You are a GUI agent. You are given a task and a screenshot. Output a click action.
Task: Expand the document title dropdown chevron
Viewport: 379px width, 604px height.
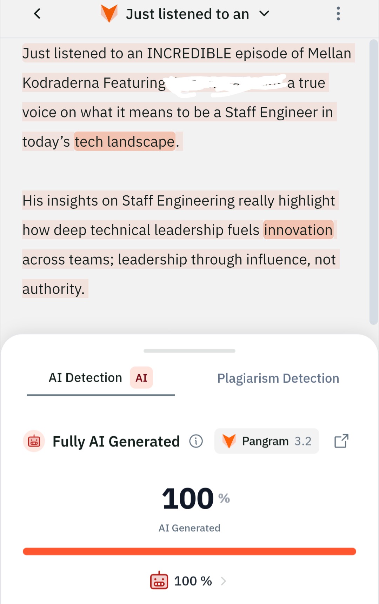(264, 14)
